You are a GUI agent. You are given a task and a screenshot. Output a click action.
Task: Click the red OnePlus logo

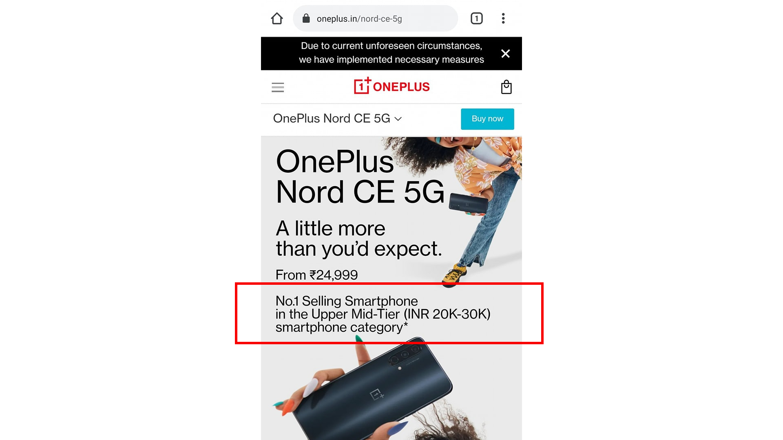(x=391, y=86)
